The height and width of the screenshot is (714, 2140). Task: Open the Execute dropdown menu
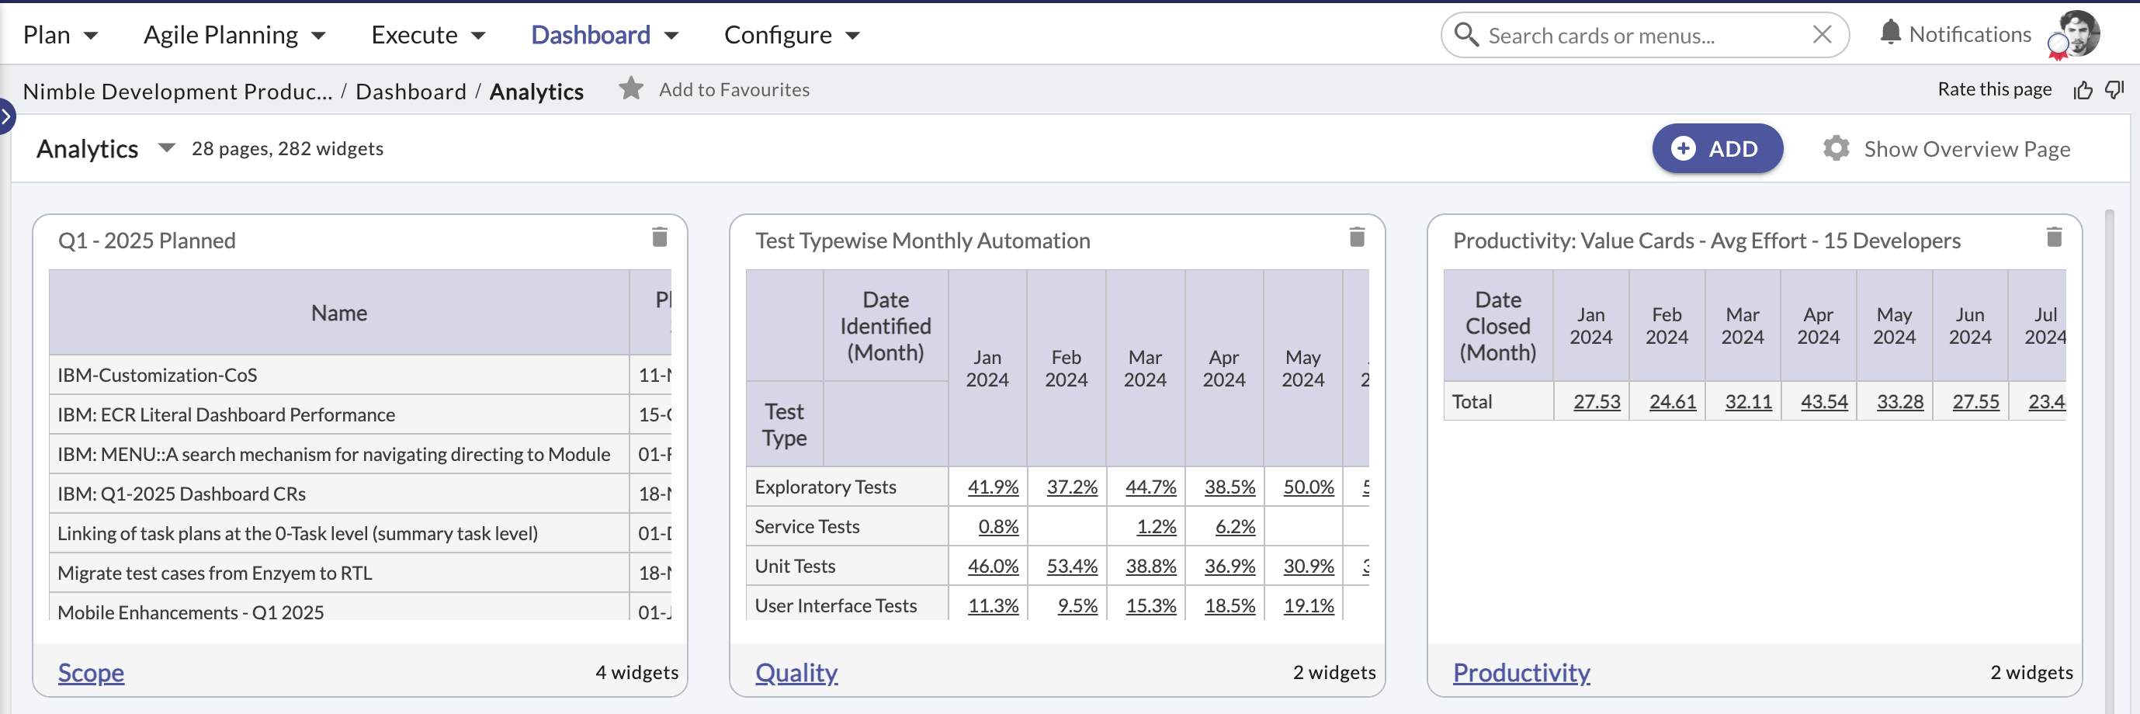[x=428, y=35]
